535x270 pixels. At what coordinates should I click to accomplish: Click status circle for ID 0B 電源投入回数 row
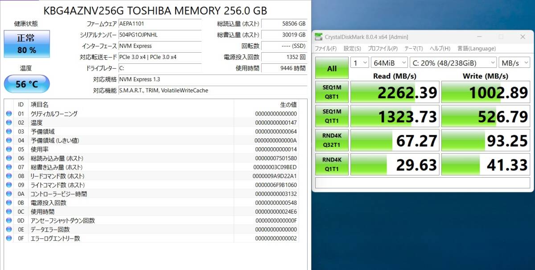click(9, 203)
